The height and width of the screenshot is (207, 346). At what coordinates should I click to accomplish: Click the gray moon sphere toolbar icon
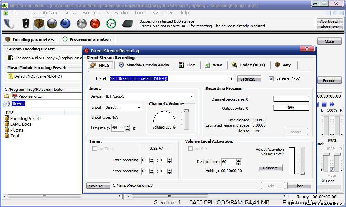click(81, 24)
